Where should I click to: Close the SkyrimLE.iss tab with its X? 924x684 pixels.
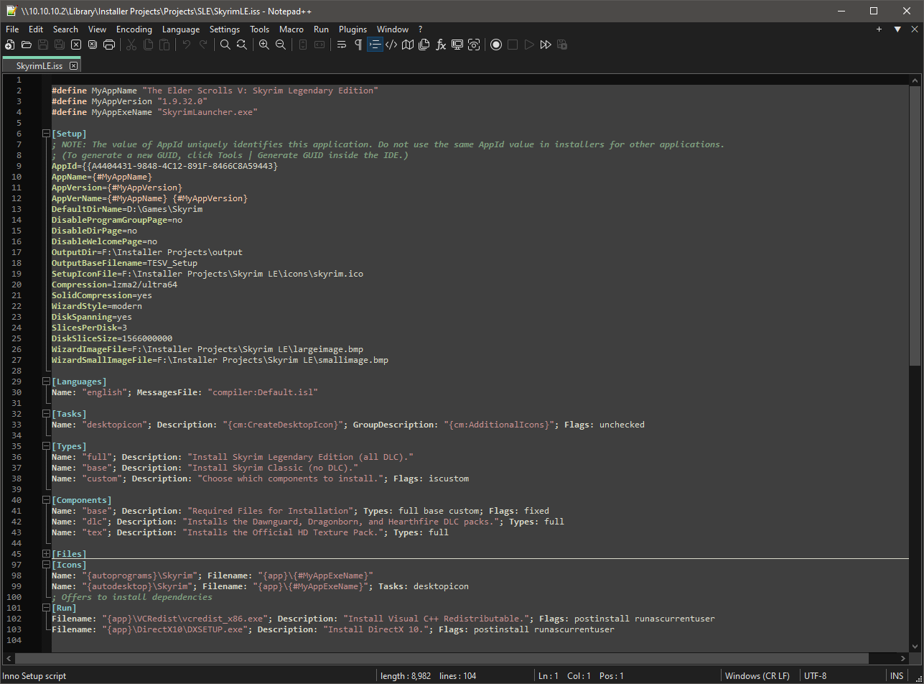tap(73, 65)
